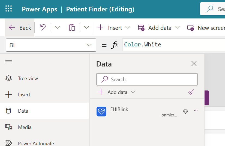Click the Undo arrow icon

43,27
